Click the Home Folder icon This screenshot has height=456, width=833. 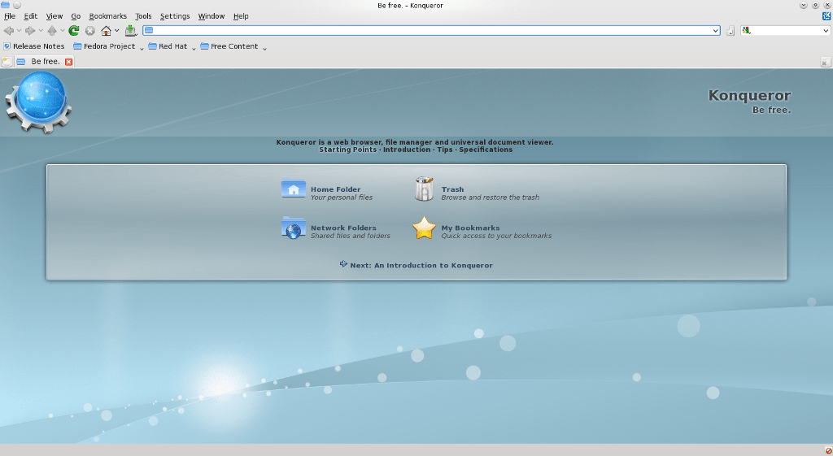coord(293,189)
